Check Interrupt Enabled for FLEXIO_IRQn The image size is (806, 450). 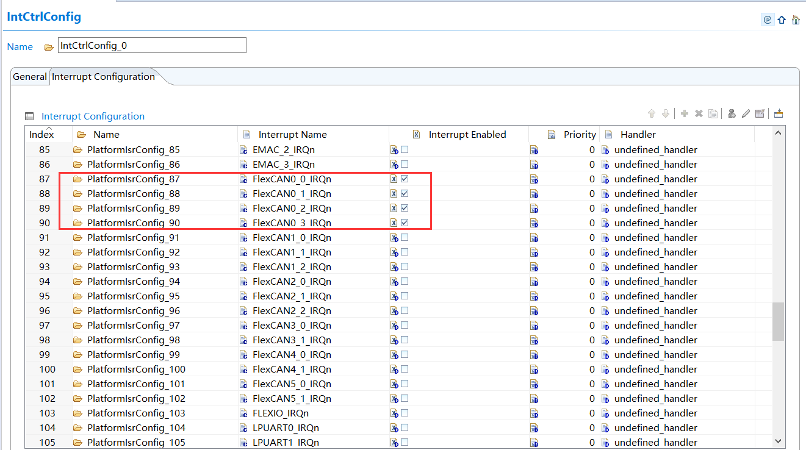405,413
